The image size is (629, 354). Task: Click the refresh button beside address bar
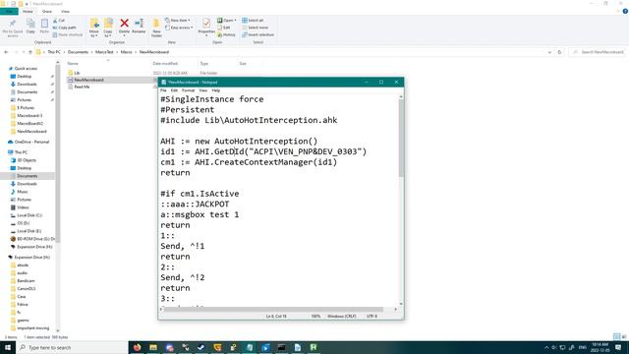click(x=559, y=52)
